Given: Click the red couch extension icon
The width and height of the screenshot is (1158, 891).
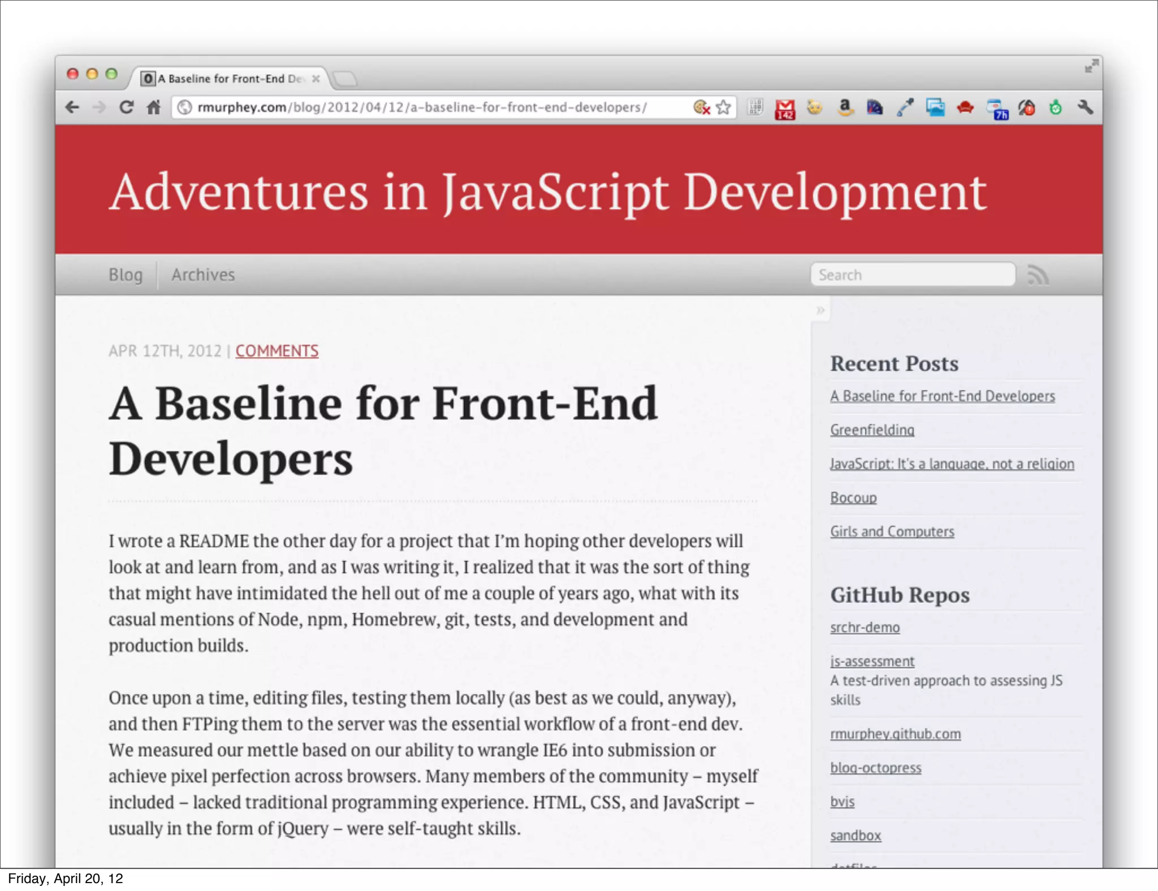Looking at the screenshot, I should pos(965,107).
